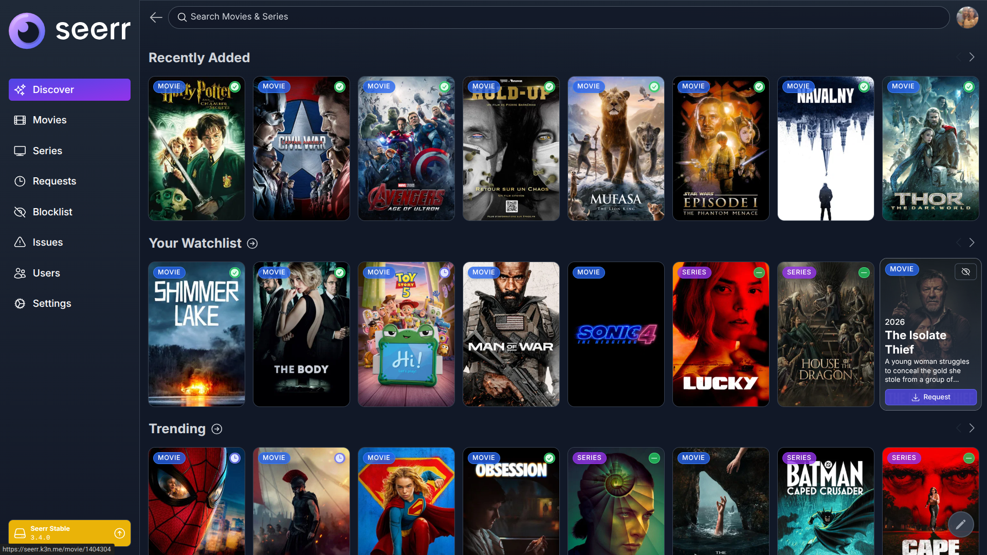Click the floating pencil edit button
This screenshot has height=555, width=987.
(x=960, y=524)
